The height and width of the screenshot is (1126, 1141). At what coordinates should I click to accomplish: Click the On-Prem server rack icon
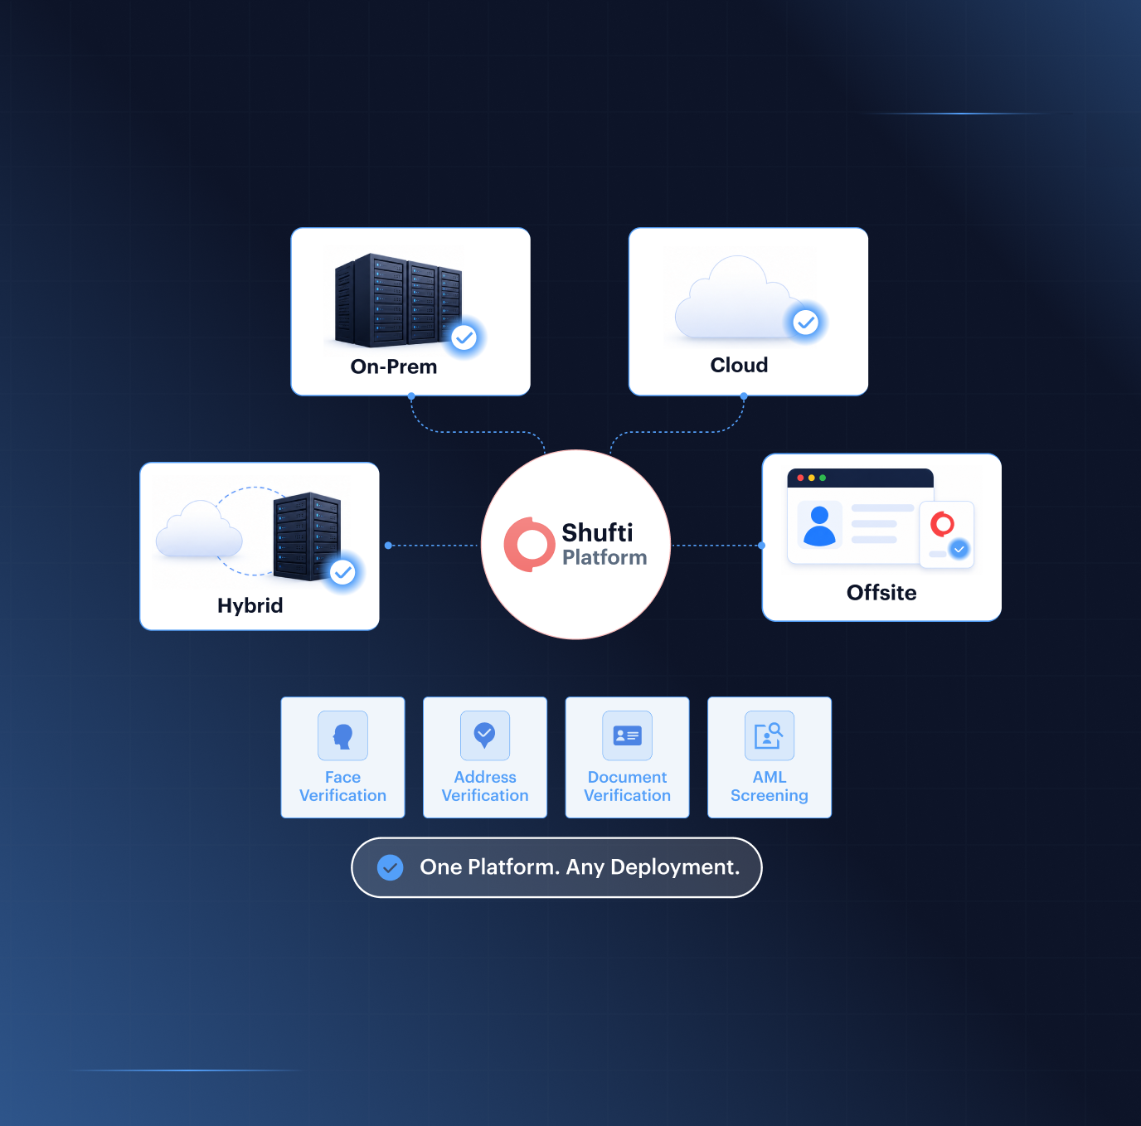(398, 300)
